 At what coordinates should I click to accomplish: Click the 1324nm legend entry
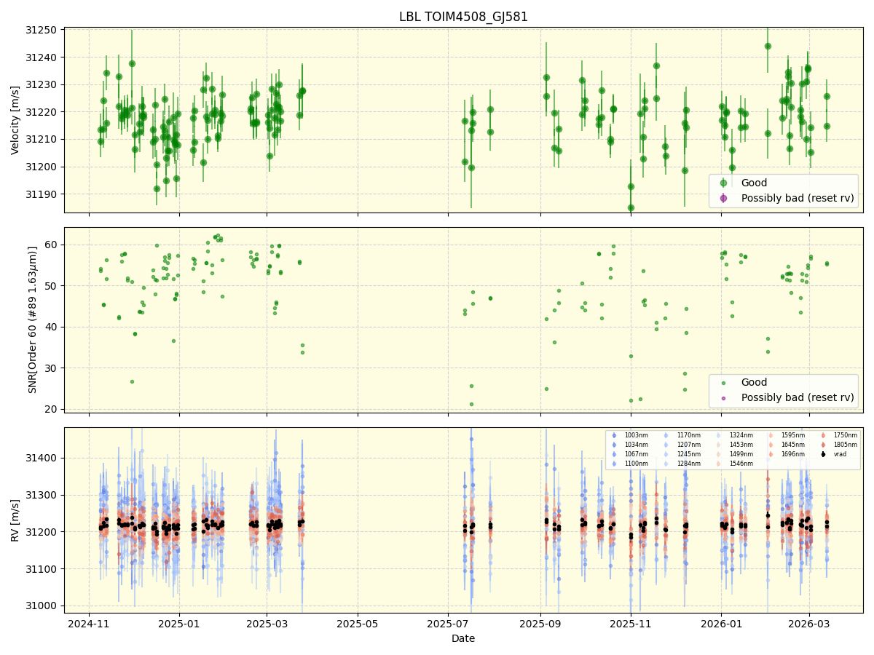click(736, 435)
